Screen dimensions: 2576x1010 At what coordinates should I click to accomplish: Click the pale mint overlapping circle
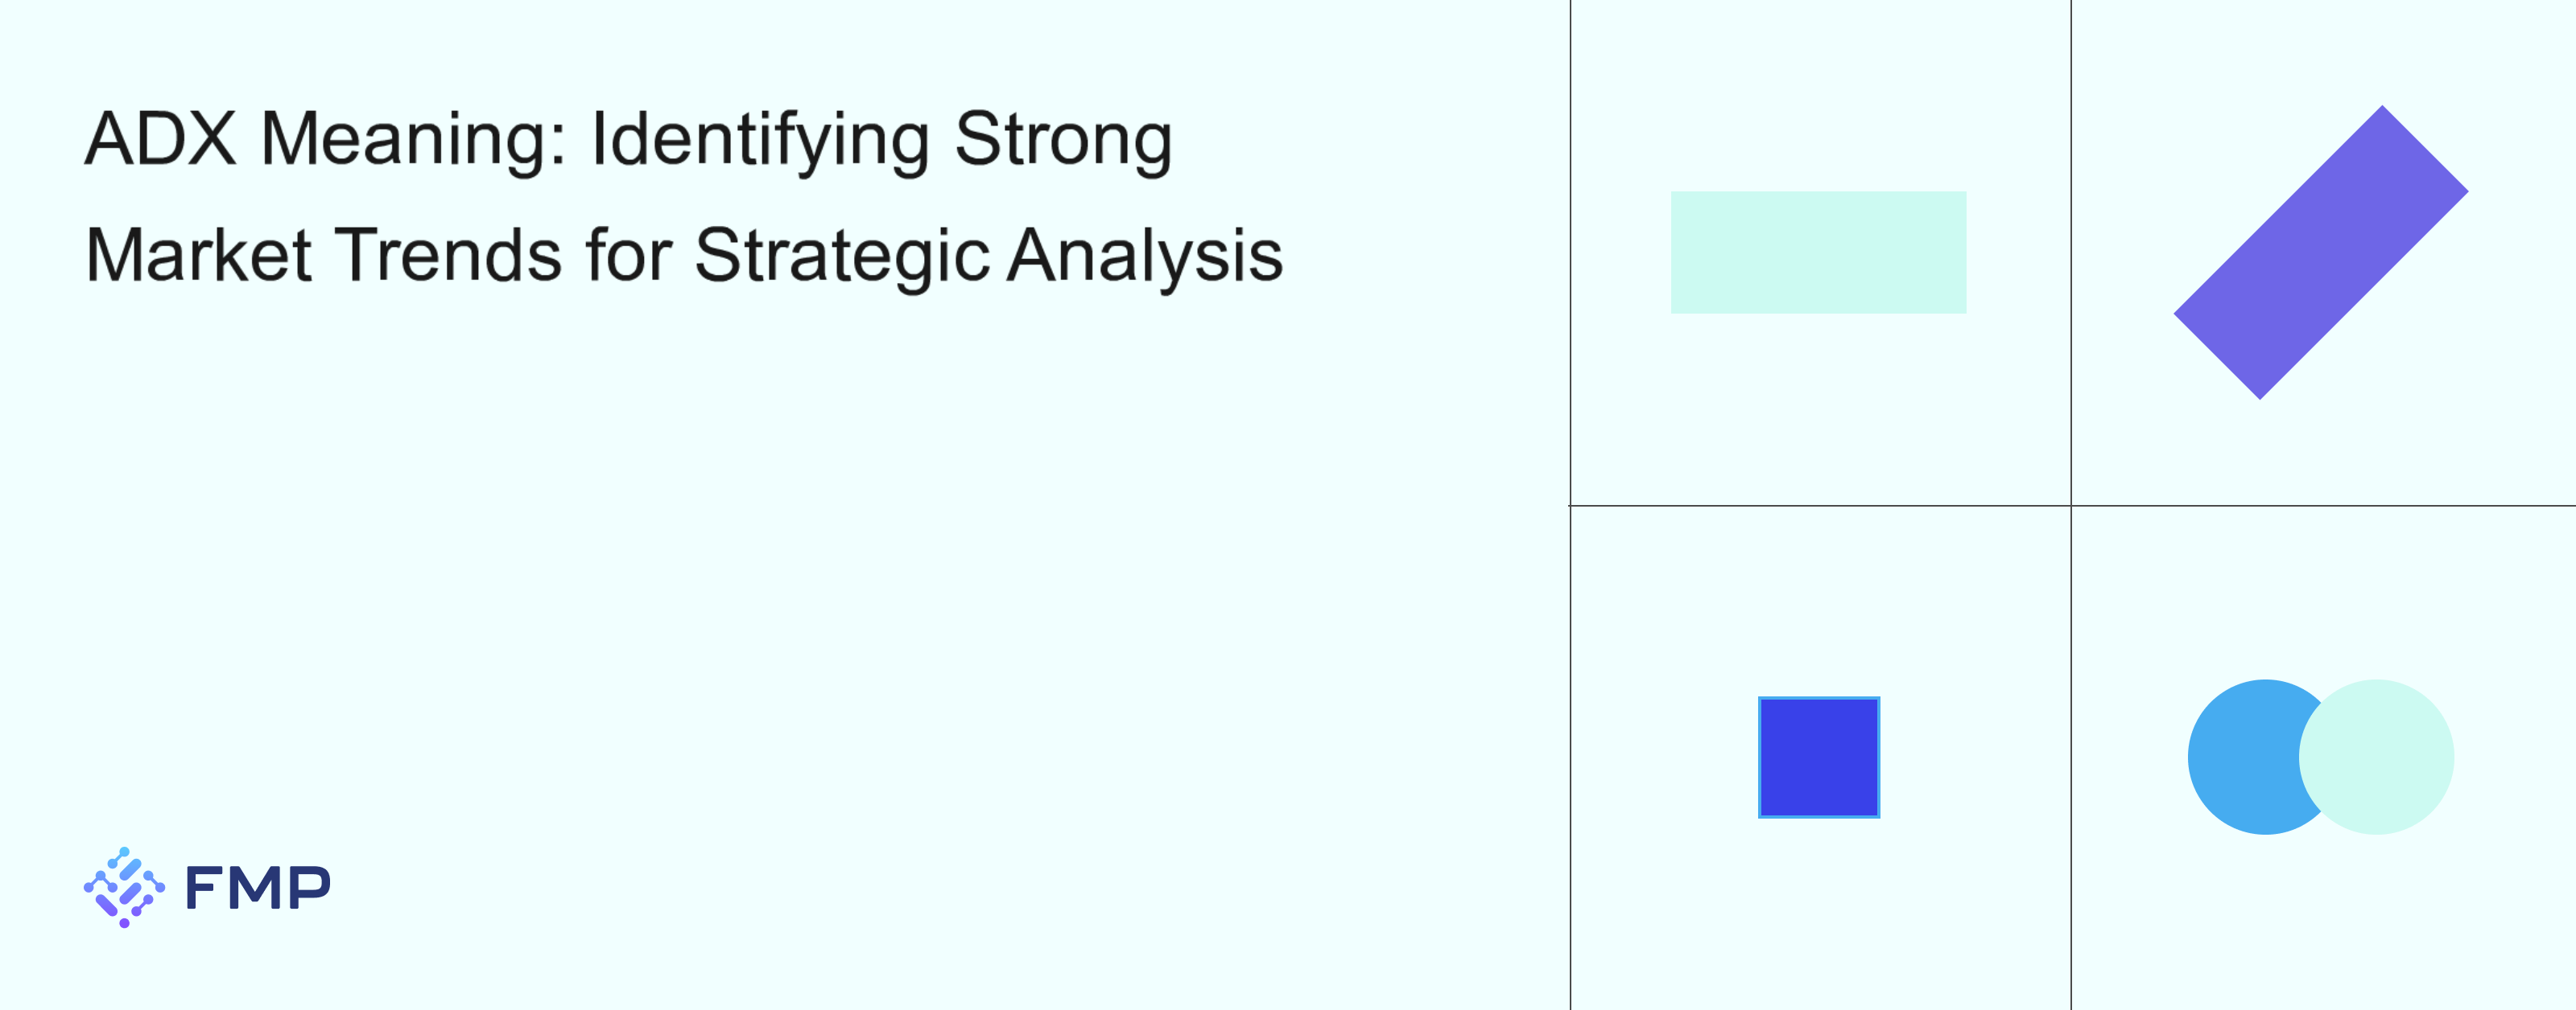(x=2376, y=756)
